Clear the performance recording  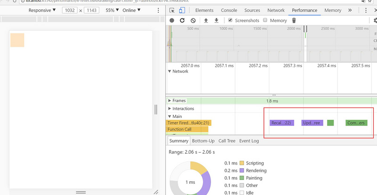pos(193,21)
